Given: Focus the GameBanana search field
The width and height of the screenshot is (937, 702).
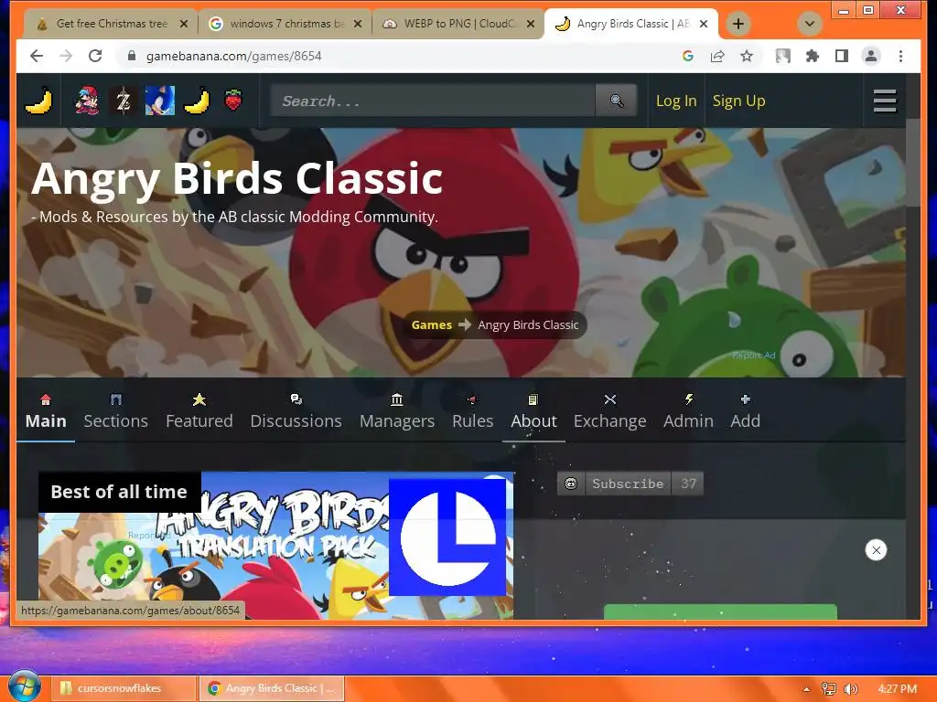Looking at the screenshot, I should (x=433, y=101).
